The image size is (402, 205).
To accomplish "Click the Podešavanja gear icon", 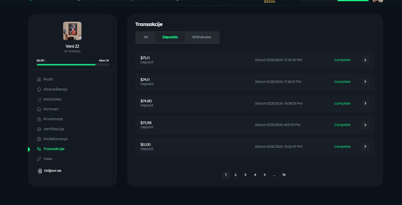I will (x=39, y=139).
